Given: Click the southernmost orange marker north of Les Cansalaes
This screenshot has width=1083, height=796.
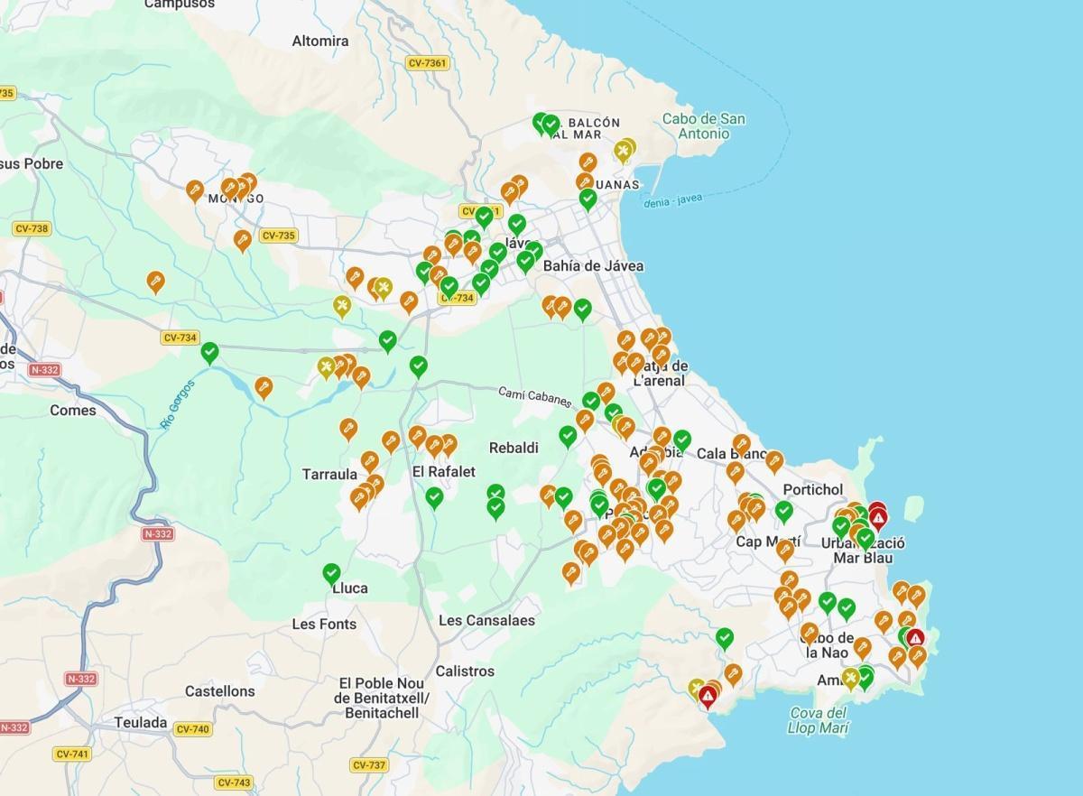Looking at the screenshot, I should [x=570, y=573].
